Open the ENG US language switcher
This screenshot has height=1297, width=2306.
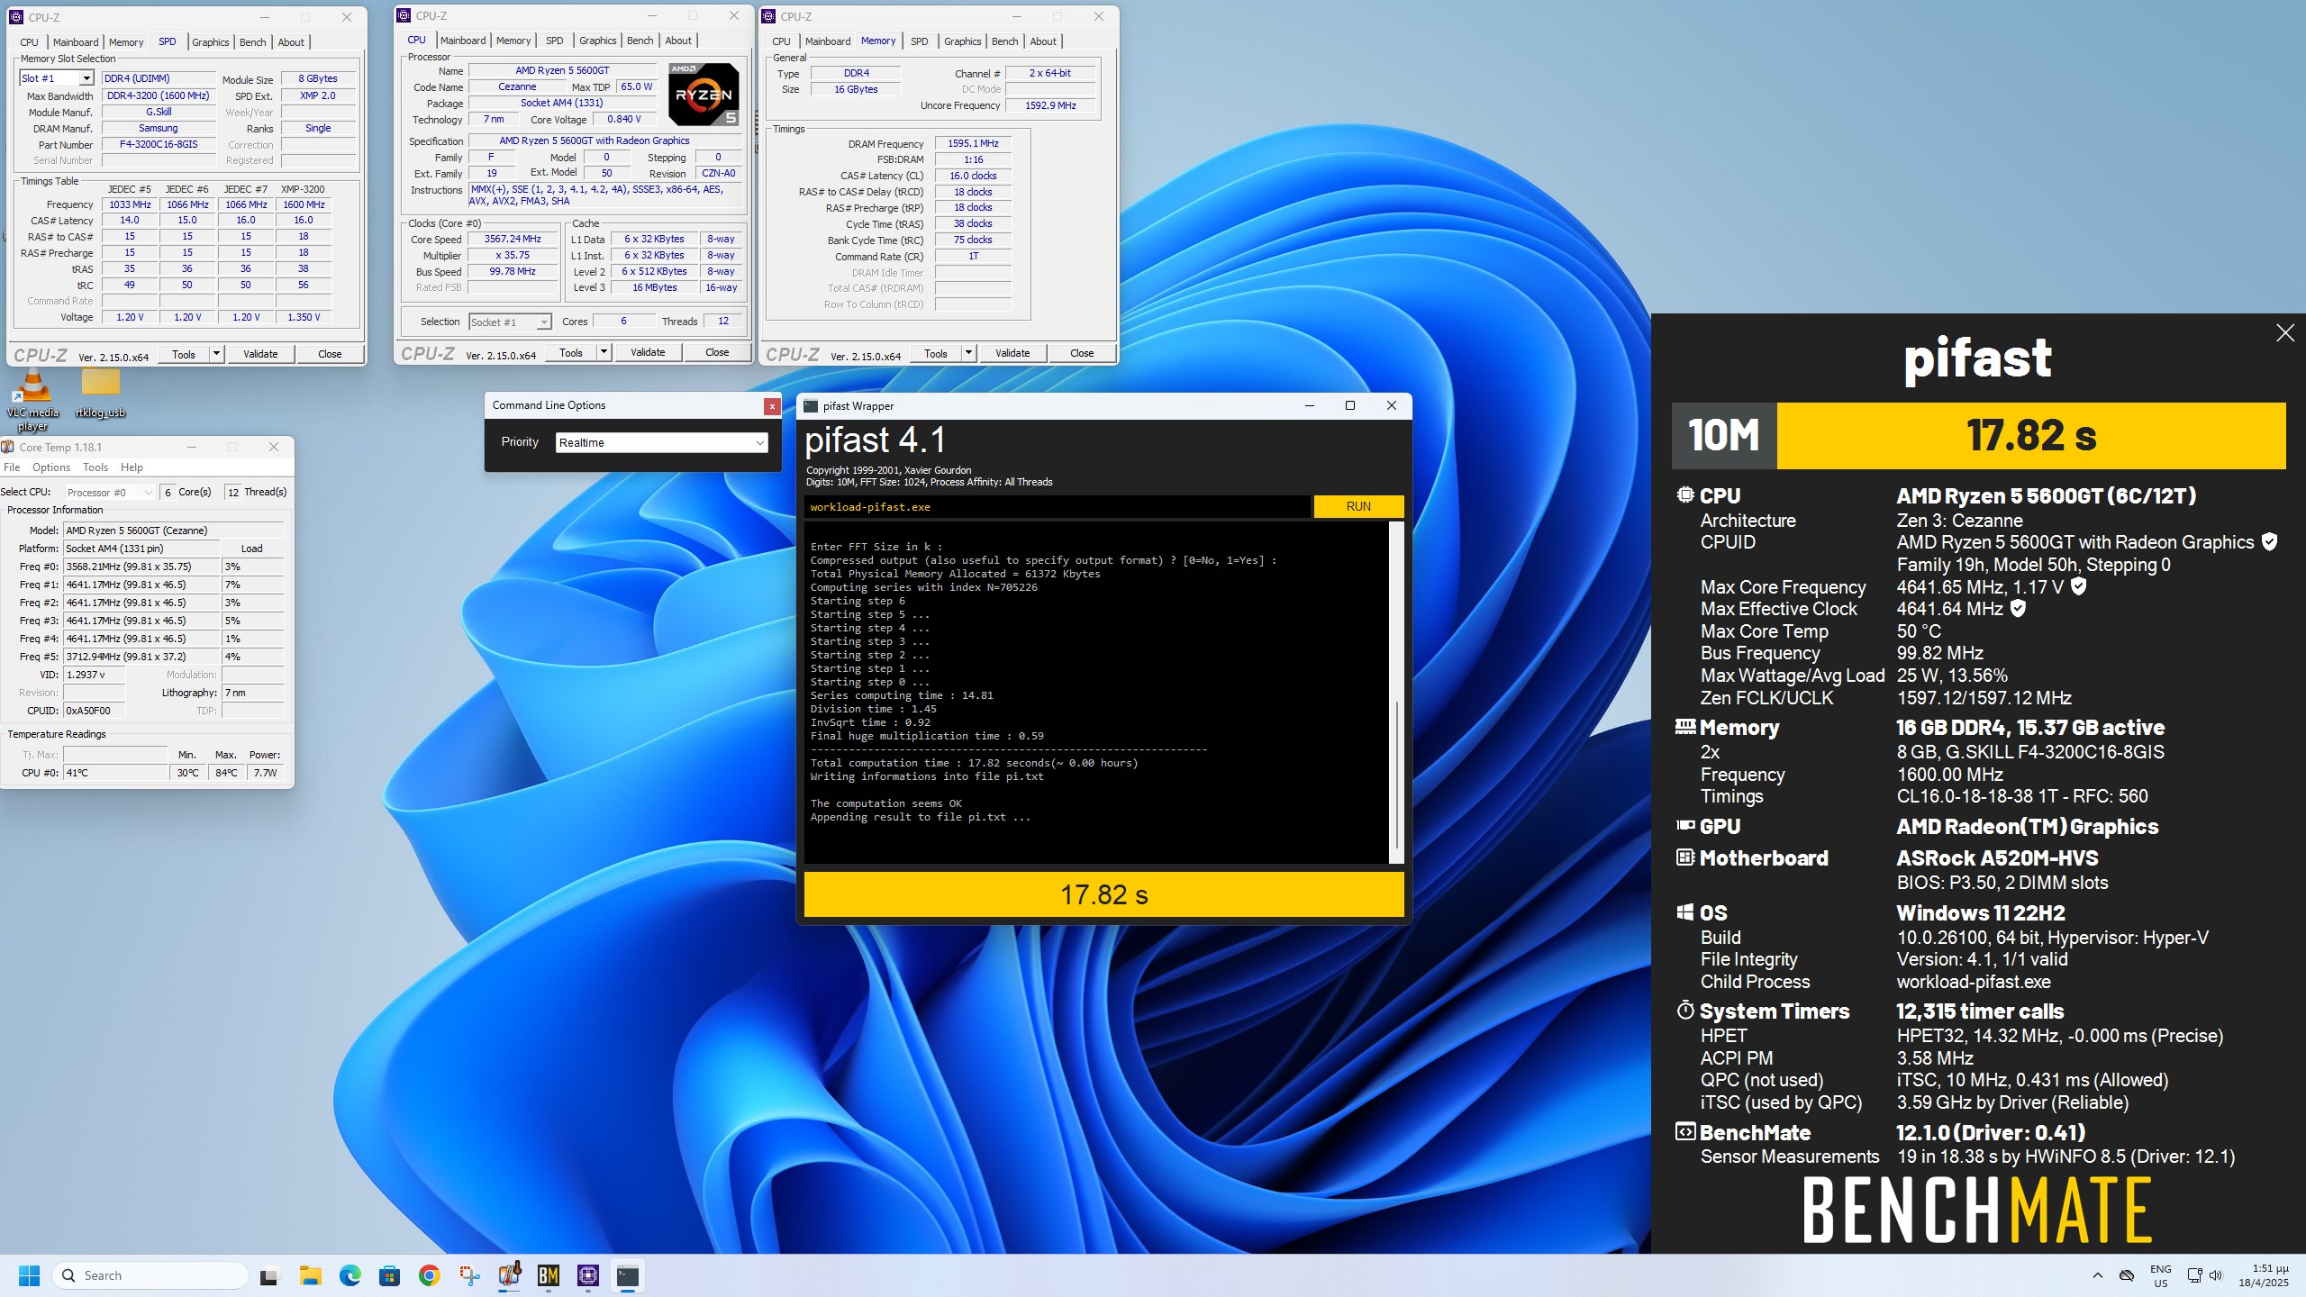[2161, 1275]
